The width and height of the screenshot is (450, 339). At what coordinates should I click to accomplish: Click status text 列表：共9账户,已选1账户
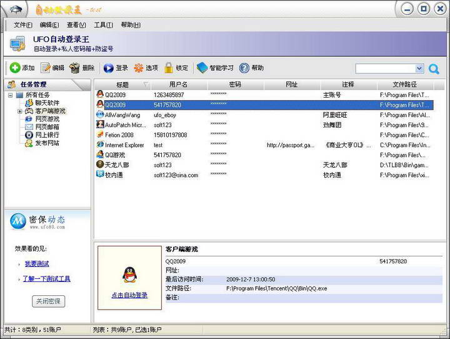[x=127, y=330]
